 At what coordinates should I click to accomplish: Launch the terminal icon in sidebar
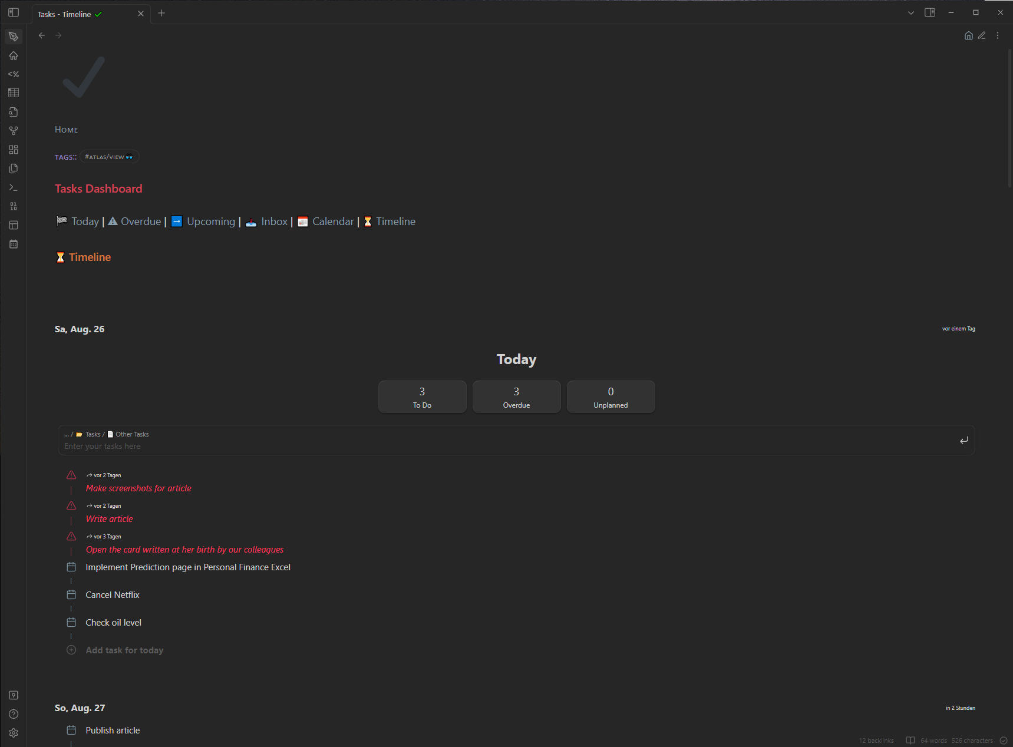(x=13, y=187)
